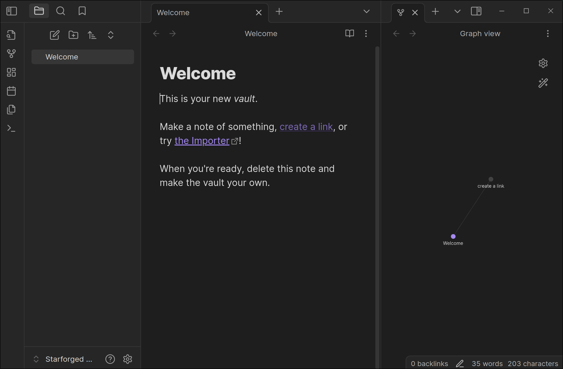This screenshot has width=563, height=369.
Task: Click the Welcome node in graph view
Action: point(453,236)
